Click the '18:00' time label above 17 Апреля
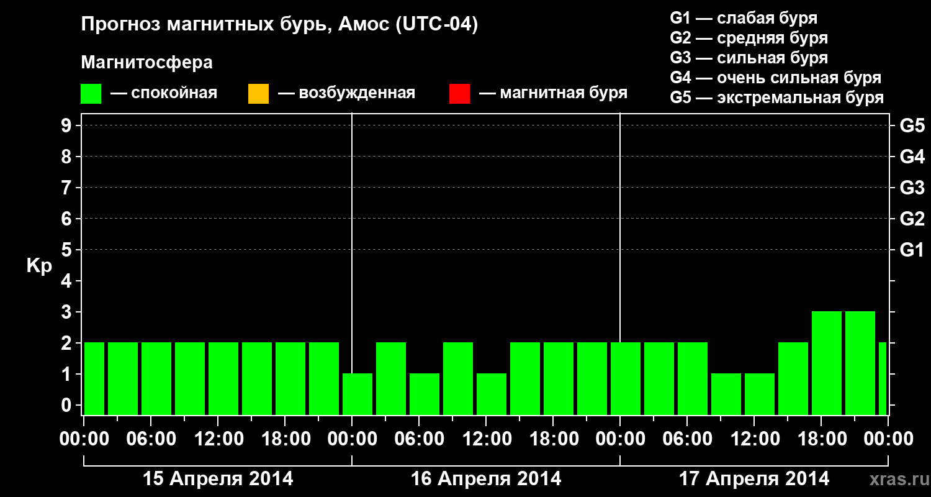 pyautogui.click(x=821, y=439)
